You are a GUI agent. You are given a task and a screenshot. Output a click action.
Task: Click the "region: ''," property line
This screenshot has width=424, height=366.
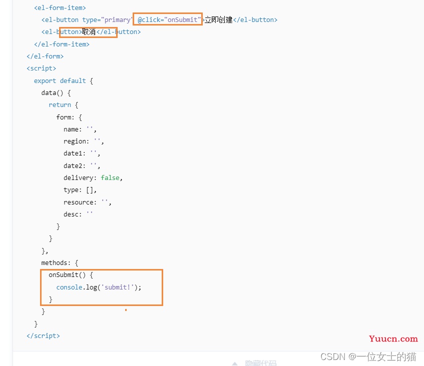click(x=84, y=141)
